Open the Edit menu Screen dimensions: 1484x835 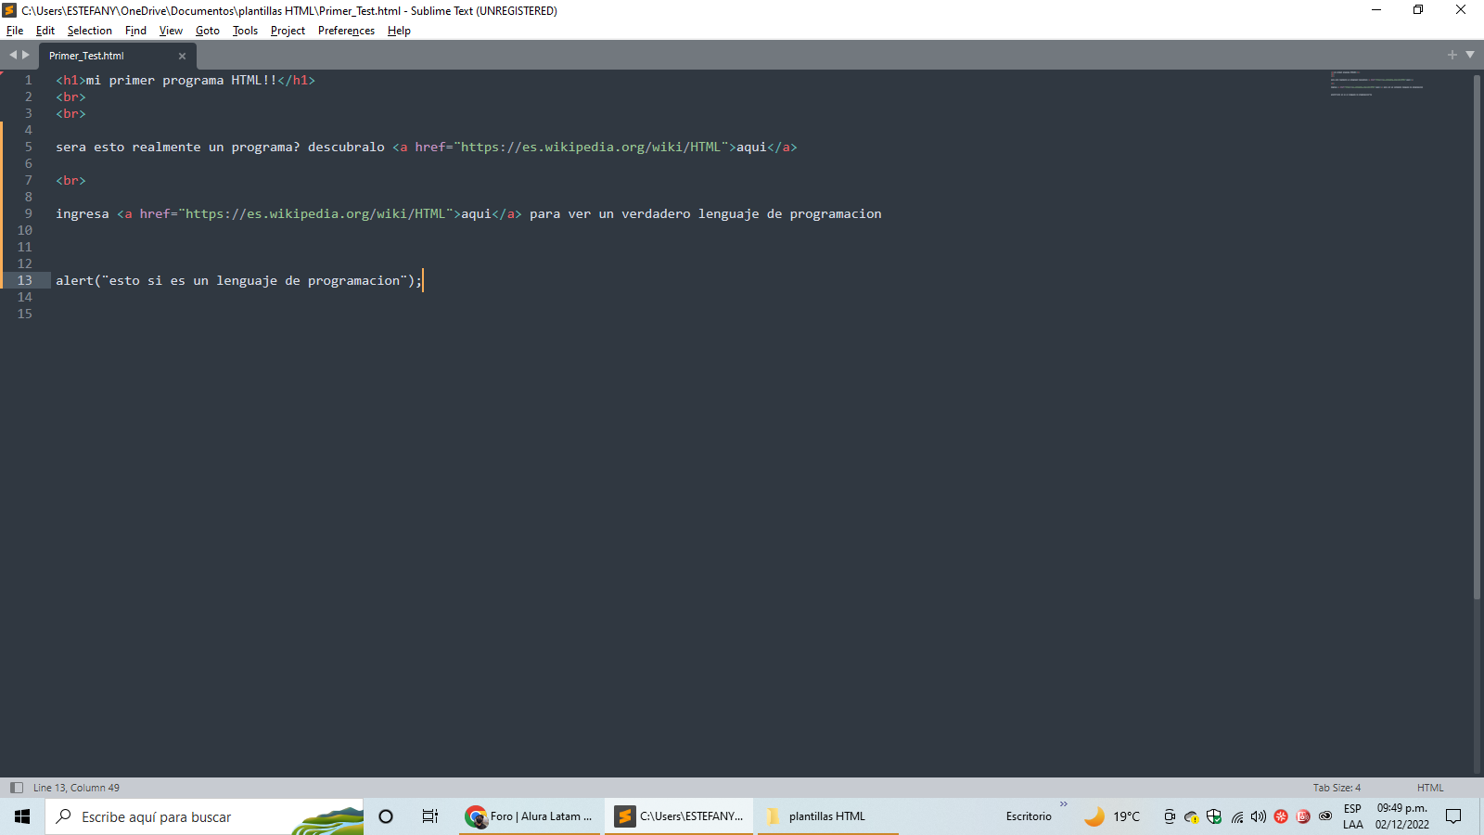[x=45, y=31]
